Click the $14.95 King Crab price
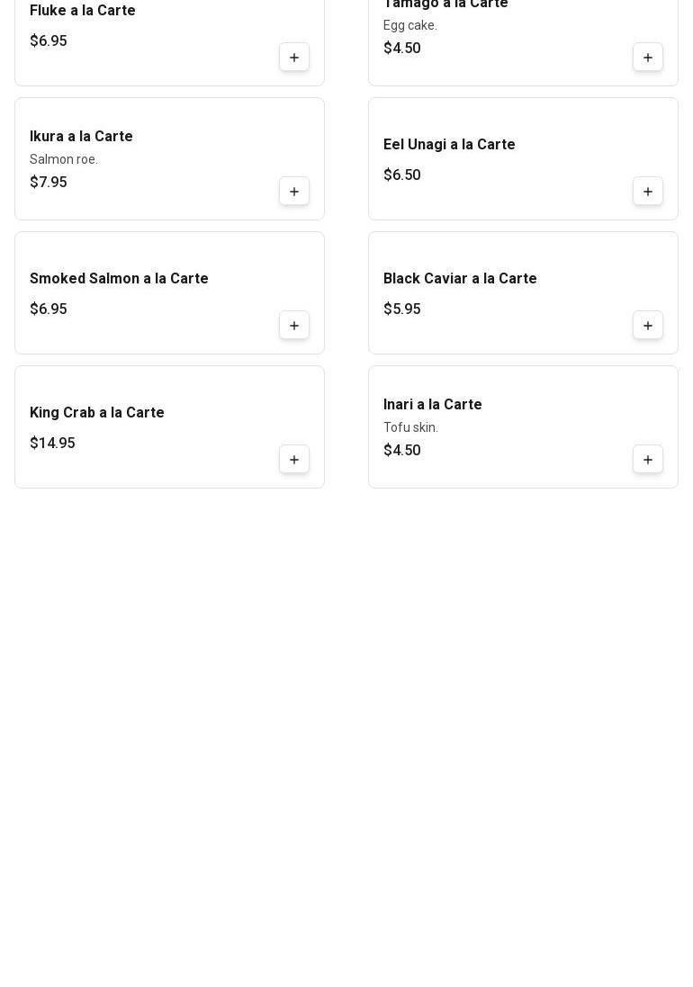The image size is (693, 987). 52,444
